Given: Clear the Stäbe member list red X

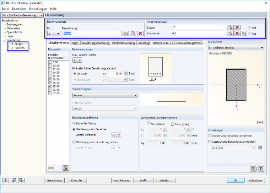Looking at the screenshot, I should (x=237, y=28).
